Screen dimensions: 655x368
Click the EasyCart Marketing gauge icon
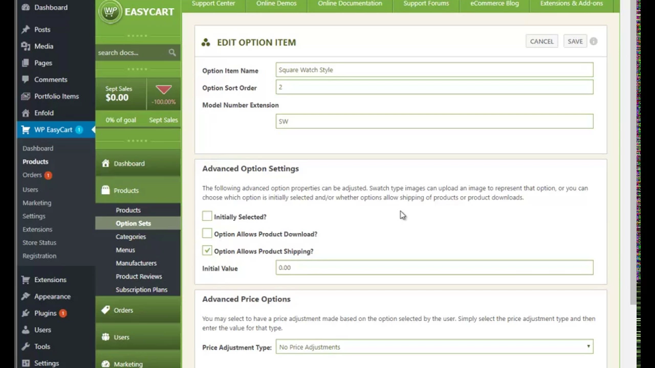(x=105, y=364)
